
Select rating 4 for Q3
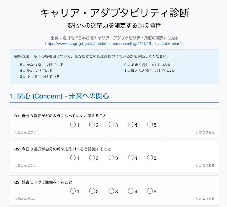[x=131, y=191]
